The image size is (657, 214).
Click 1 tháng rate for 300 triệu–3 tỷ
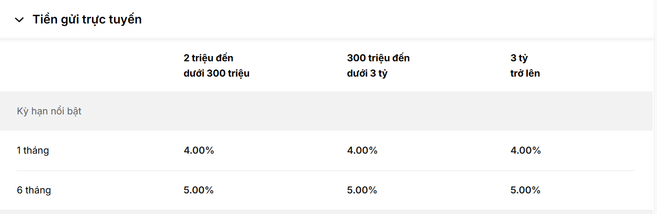[362, 150]
